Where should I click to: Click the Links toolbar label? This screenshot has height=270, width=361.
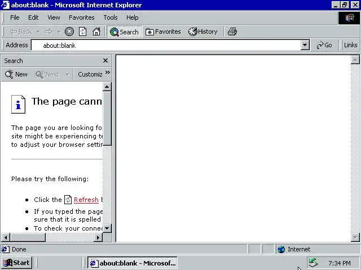click(350, 45)
